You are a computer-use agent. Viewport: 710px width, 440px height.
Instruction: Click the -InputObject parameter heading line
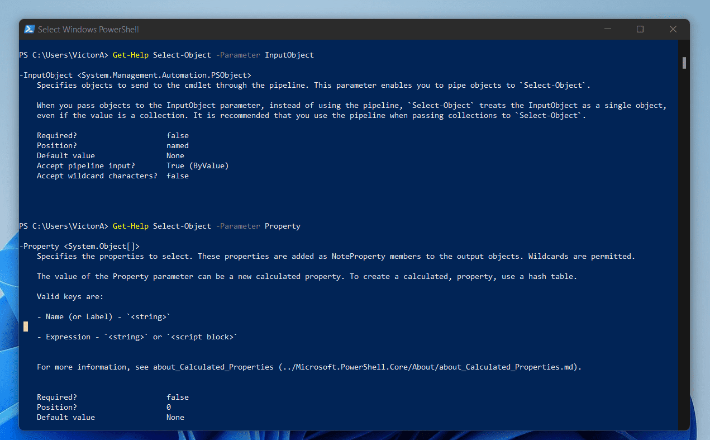(x=135, y=75)
